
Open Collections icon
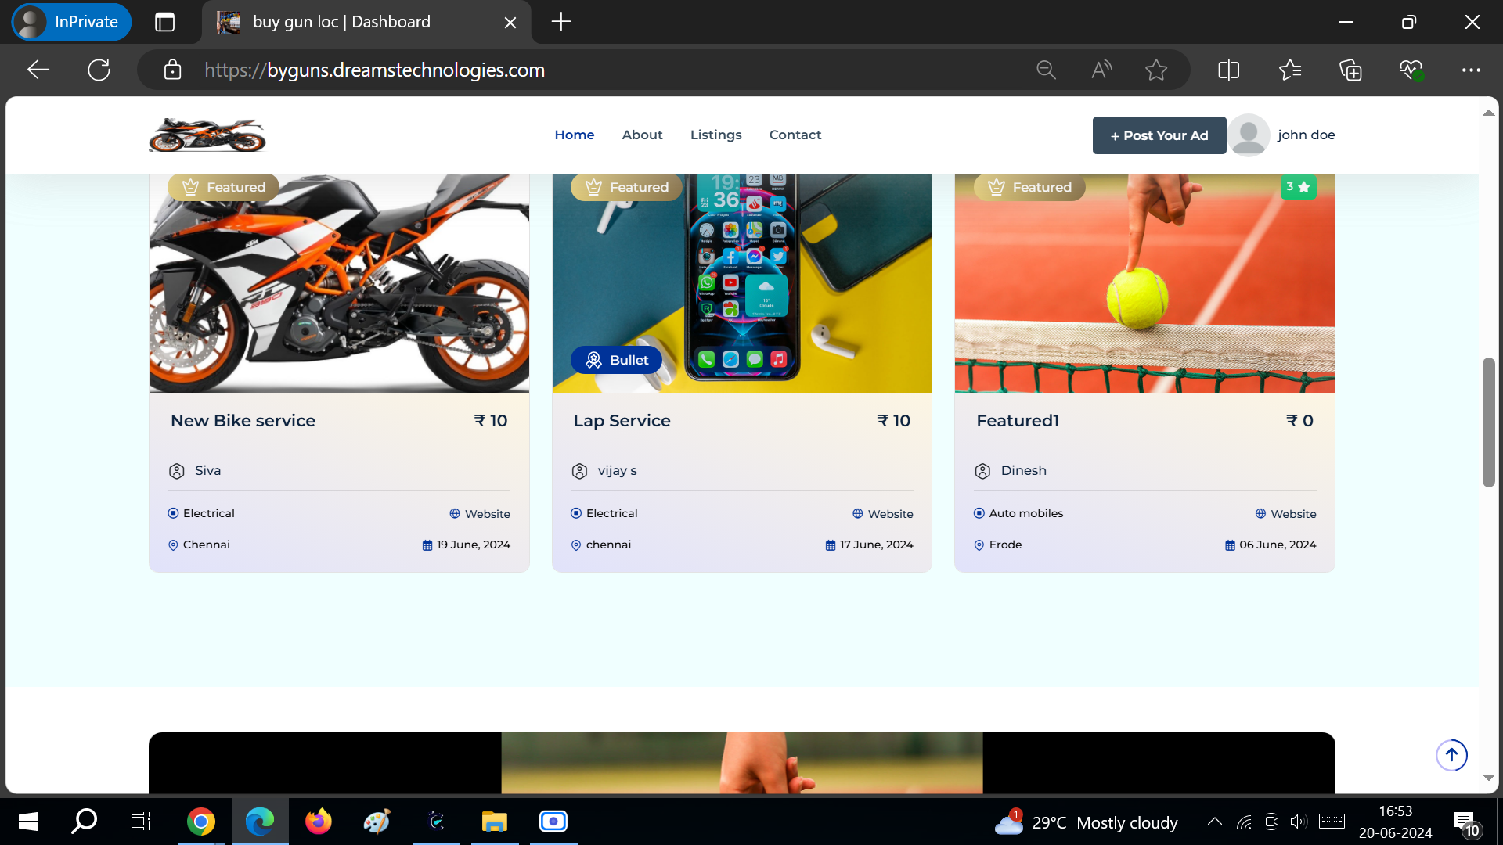pos(1350,70)
